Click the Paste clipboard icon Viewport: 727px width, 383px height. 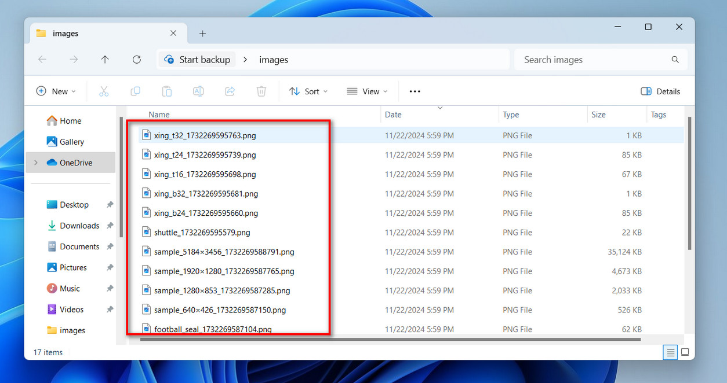coord(166,91)
